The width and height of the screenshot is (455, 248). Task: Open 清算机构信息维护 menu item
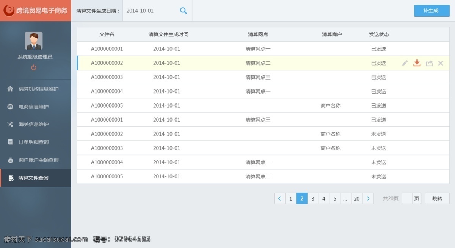(35, 89)
